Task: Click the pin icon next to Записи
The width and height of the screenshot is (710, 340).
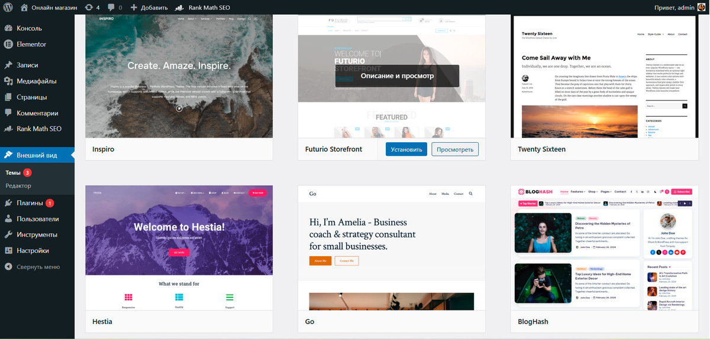Action: (8, 66)
